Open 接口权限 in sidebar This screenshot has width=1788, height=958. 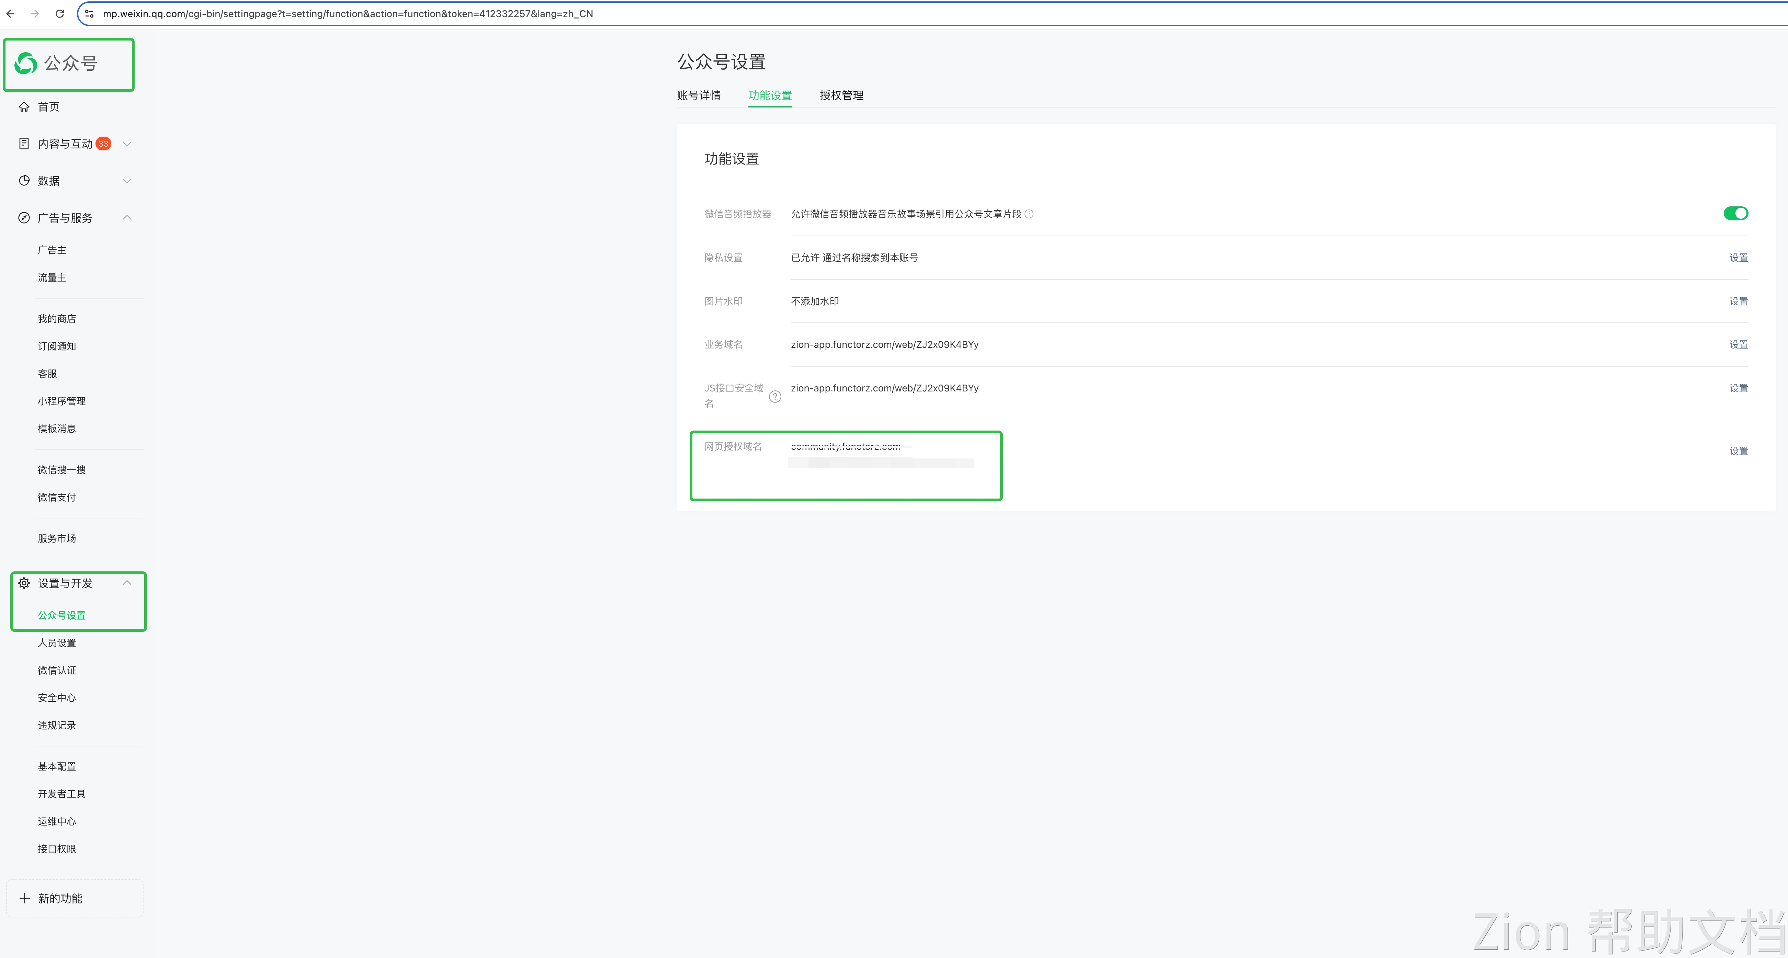pos(57,849)
